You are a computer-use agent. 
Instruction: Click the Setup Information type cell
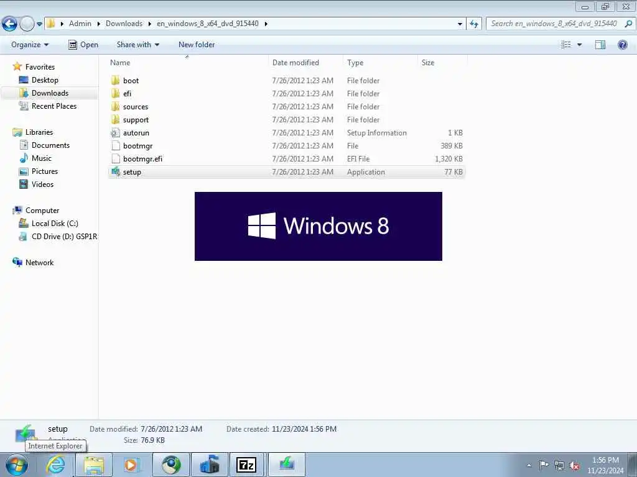376,133
